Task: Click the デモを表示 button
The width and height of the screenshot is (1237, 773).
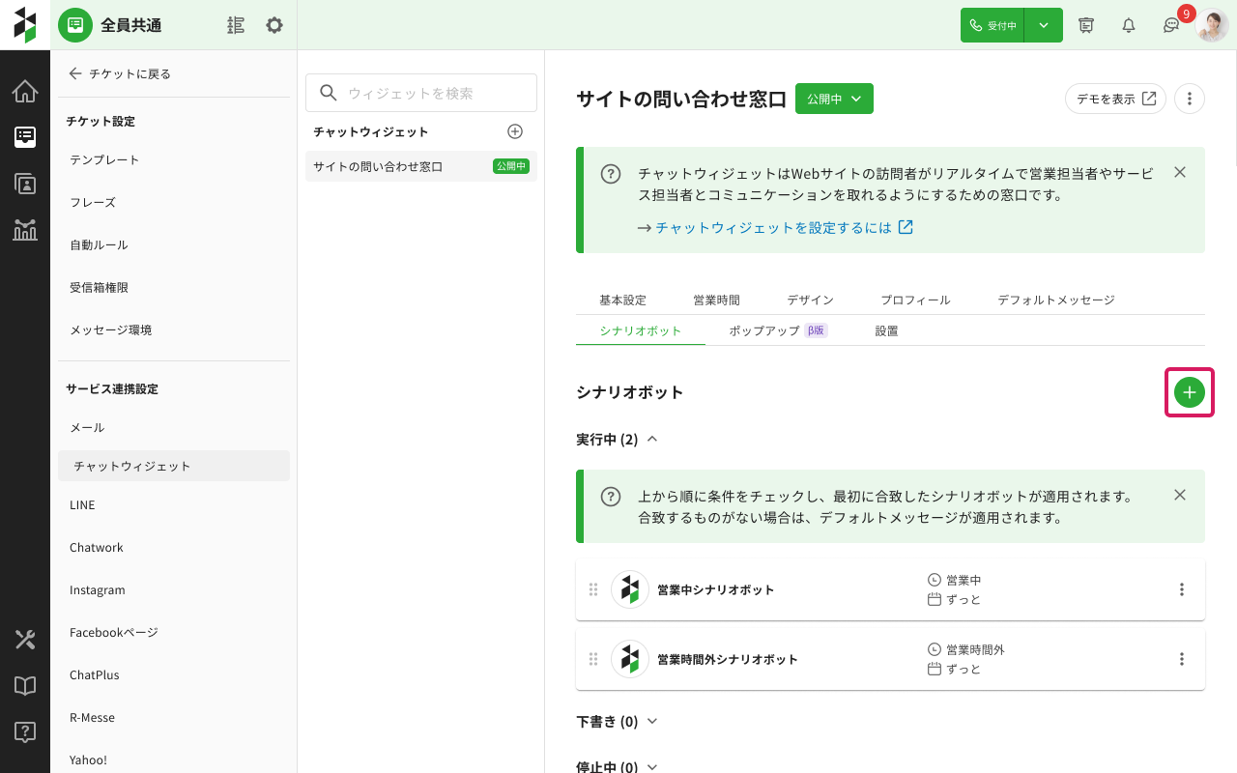Action: click(1115, 99)
